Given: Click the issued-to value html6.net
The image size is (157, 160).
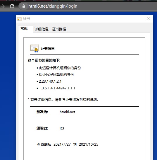Looking at the screenshot, I should coord(68,112).
